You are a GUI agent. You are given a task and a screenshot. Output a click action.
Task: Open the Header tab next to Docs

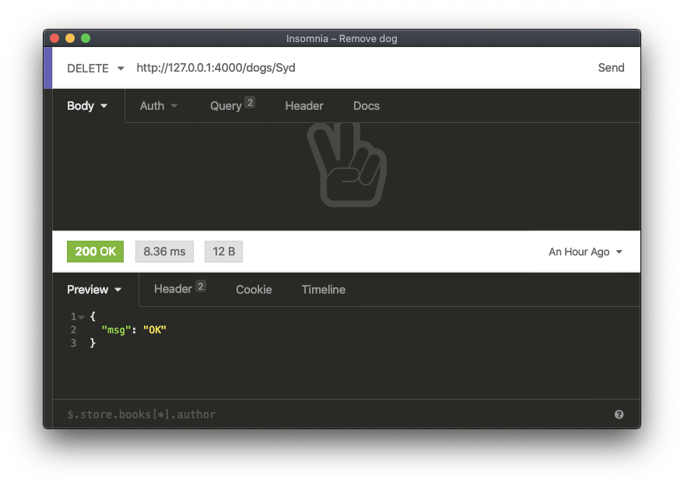tap(304, 106)
